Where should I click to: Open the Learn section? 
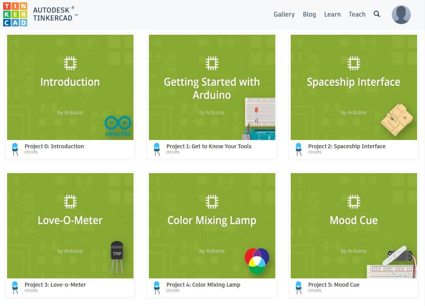click(332, 14)
